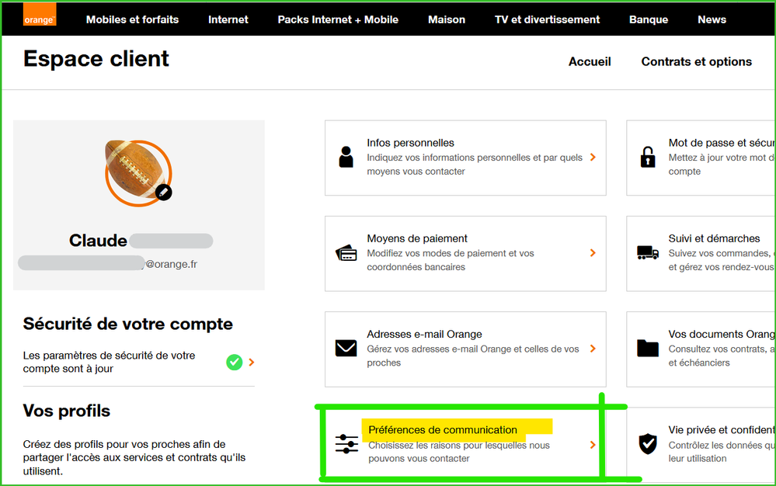Click the truck Suivi et démarches icon

648,253
